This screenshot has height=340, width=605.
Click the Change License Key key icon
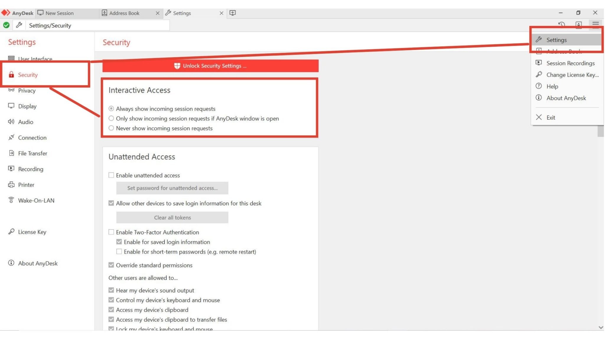click(x=539, y=74)
